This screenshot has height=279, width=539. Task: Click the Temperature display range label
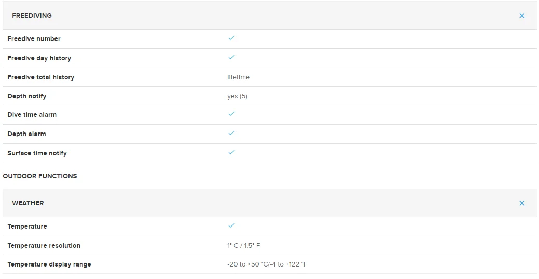point(49,264)
